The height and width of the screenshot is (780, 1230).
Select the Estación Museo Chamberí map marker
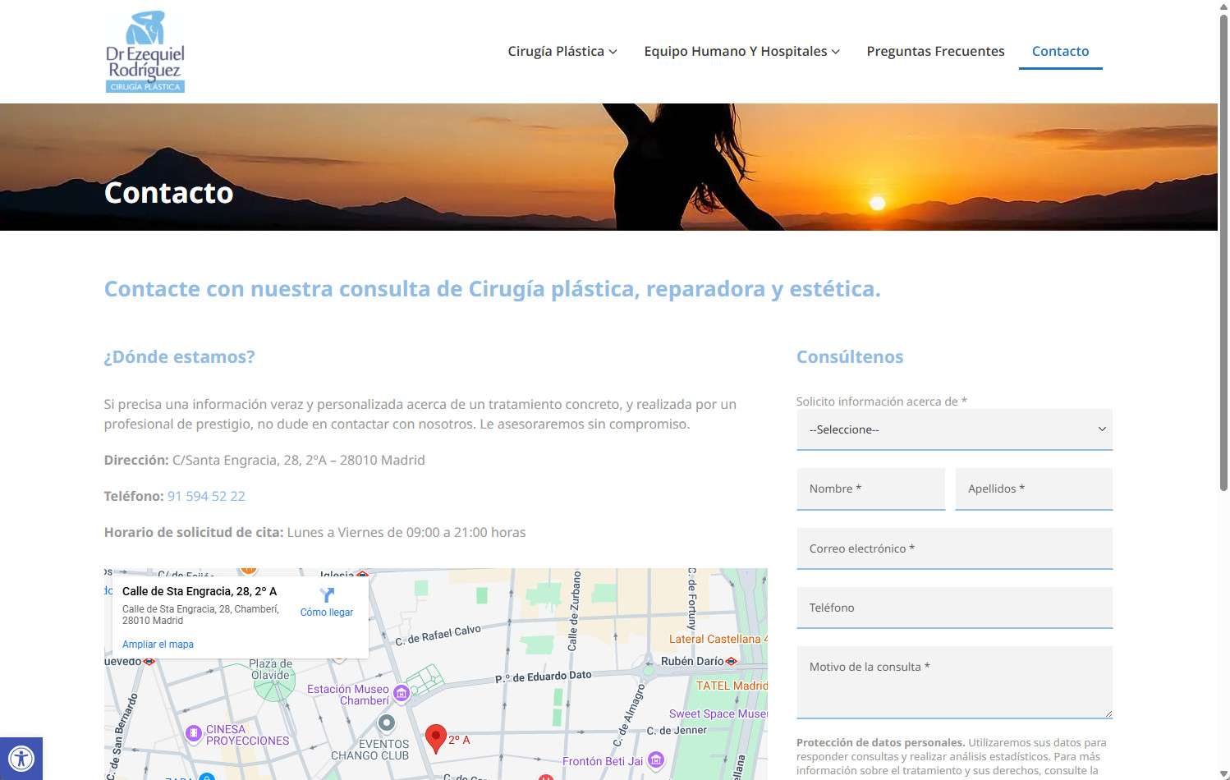point(402,693)
